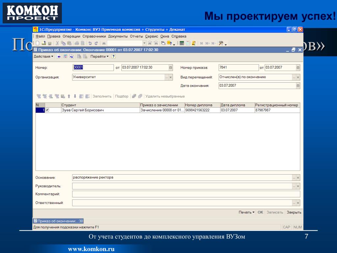
Task: Click the Copy icon in main toolbar
Action: pyautogui.click(x=63, y=43)
